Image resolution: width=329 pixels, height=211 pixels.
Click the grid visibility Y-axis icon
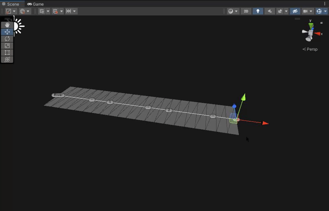[x=41, y=11]
